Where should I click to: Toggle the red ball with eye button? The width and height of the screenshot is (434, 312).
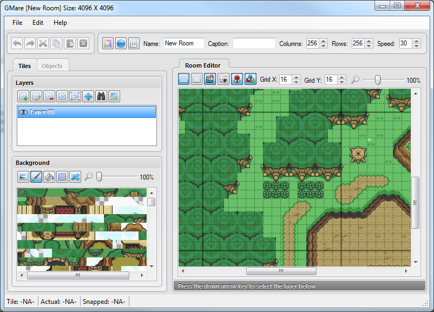237,79
